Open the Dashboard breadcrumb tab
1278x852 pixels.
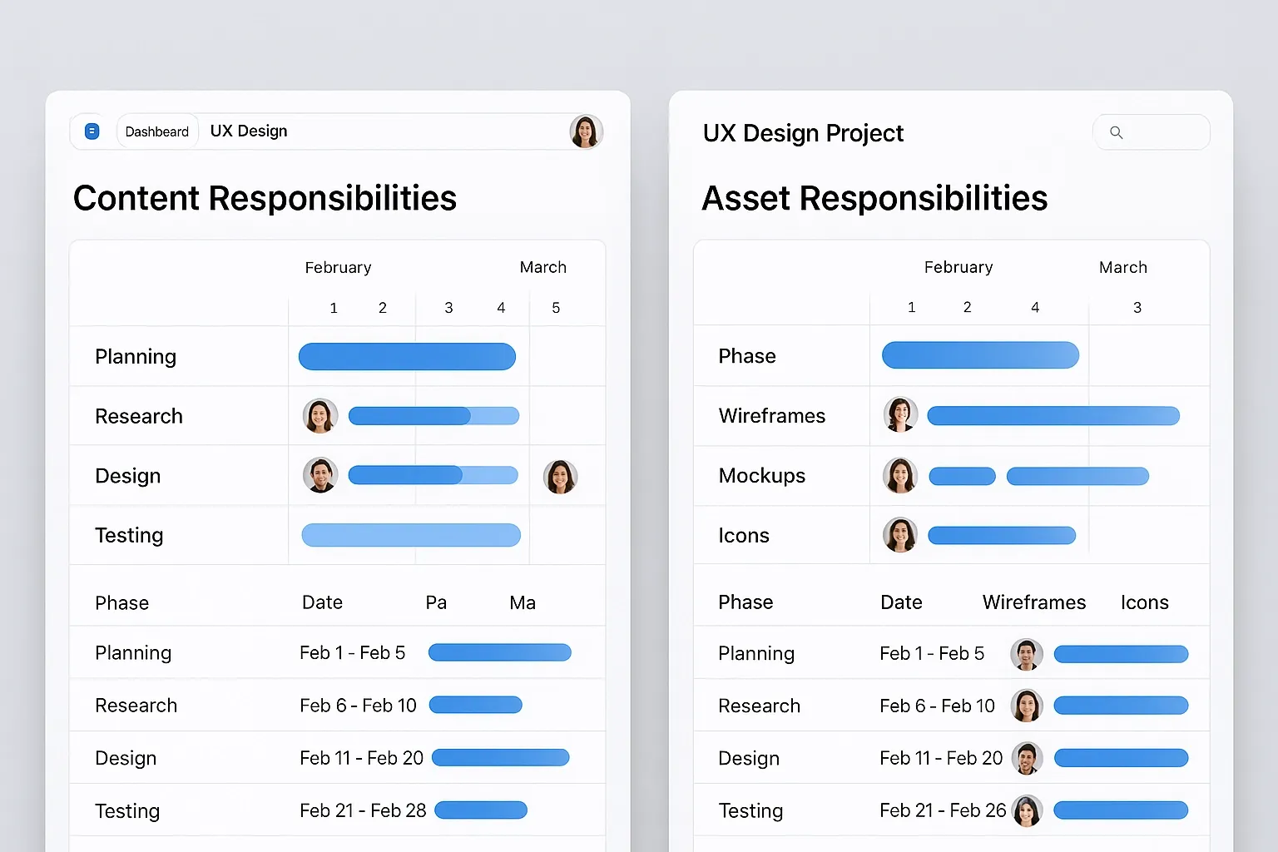coord(157,131)
